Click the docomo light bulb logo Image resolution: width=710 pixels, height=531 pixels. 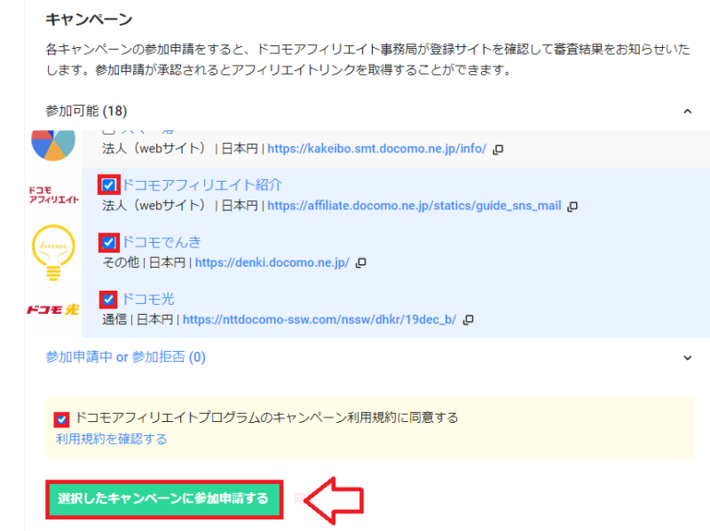tap(53, 253)
